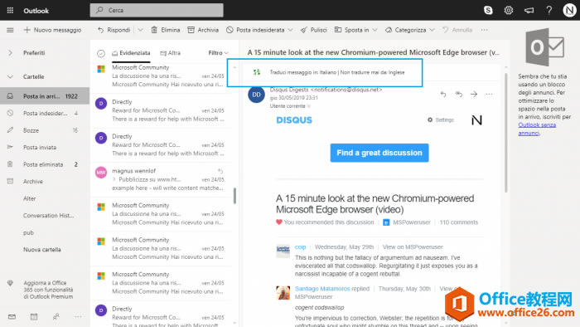The height and width of the screenshot is (327, 580).
Task: Open Posta indesiderata folder in sidebar
Action: 45,114
